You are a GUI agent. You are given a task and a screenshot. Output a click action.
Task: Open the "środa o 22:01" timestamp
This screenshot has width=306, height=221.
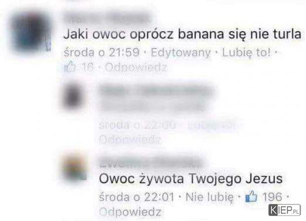[136, 197]
